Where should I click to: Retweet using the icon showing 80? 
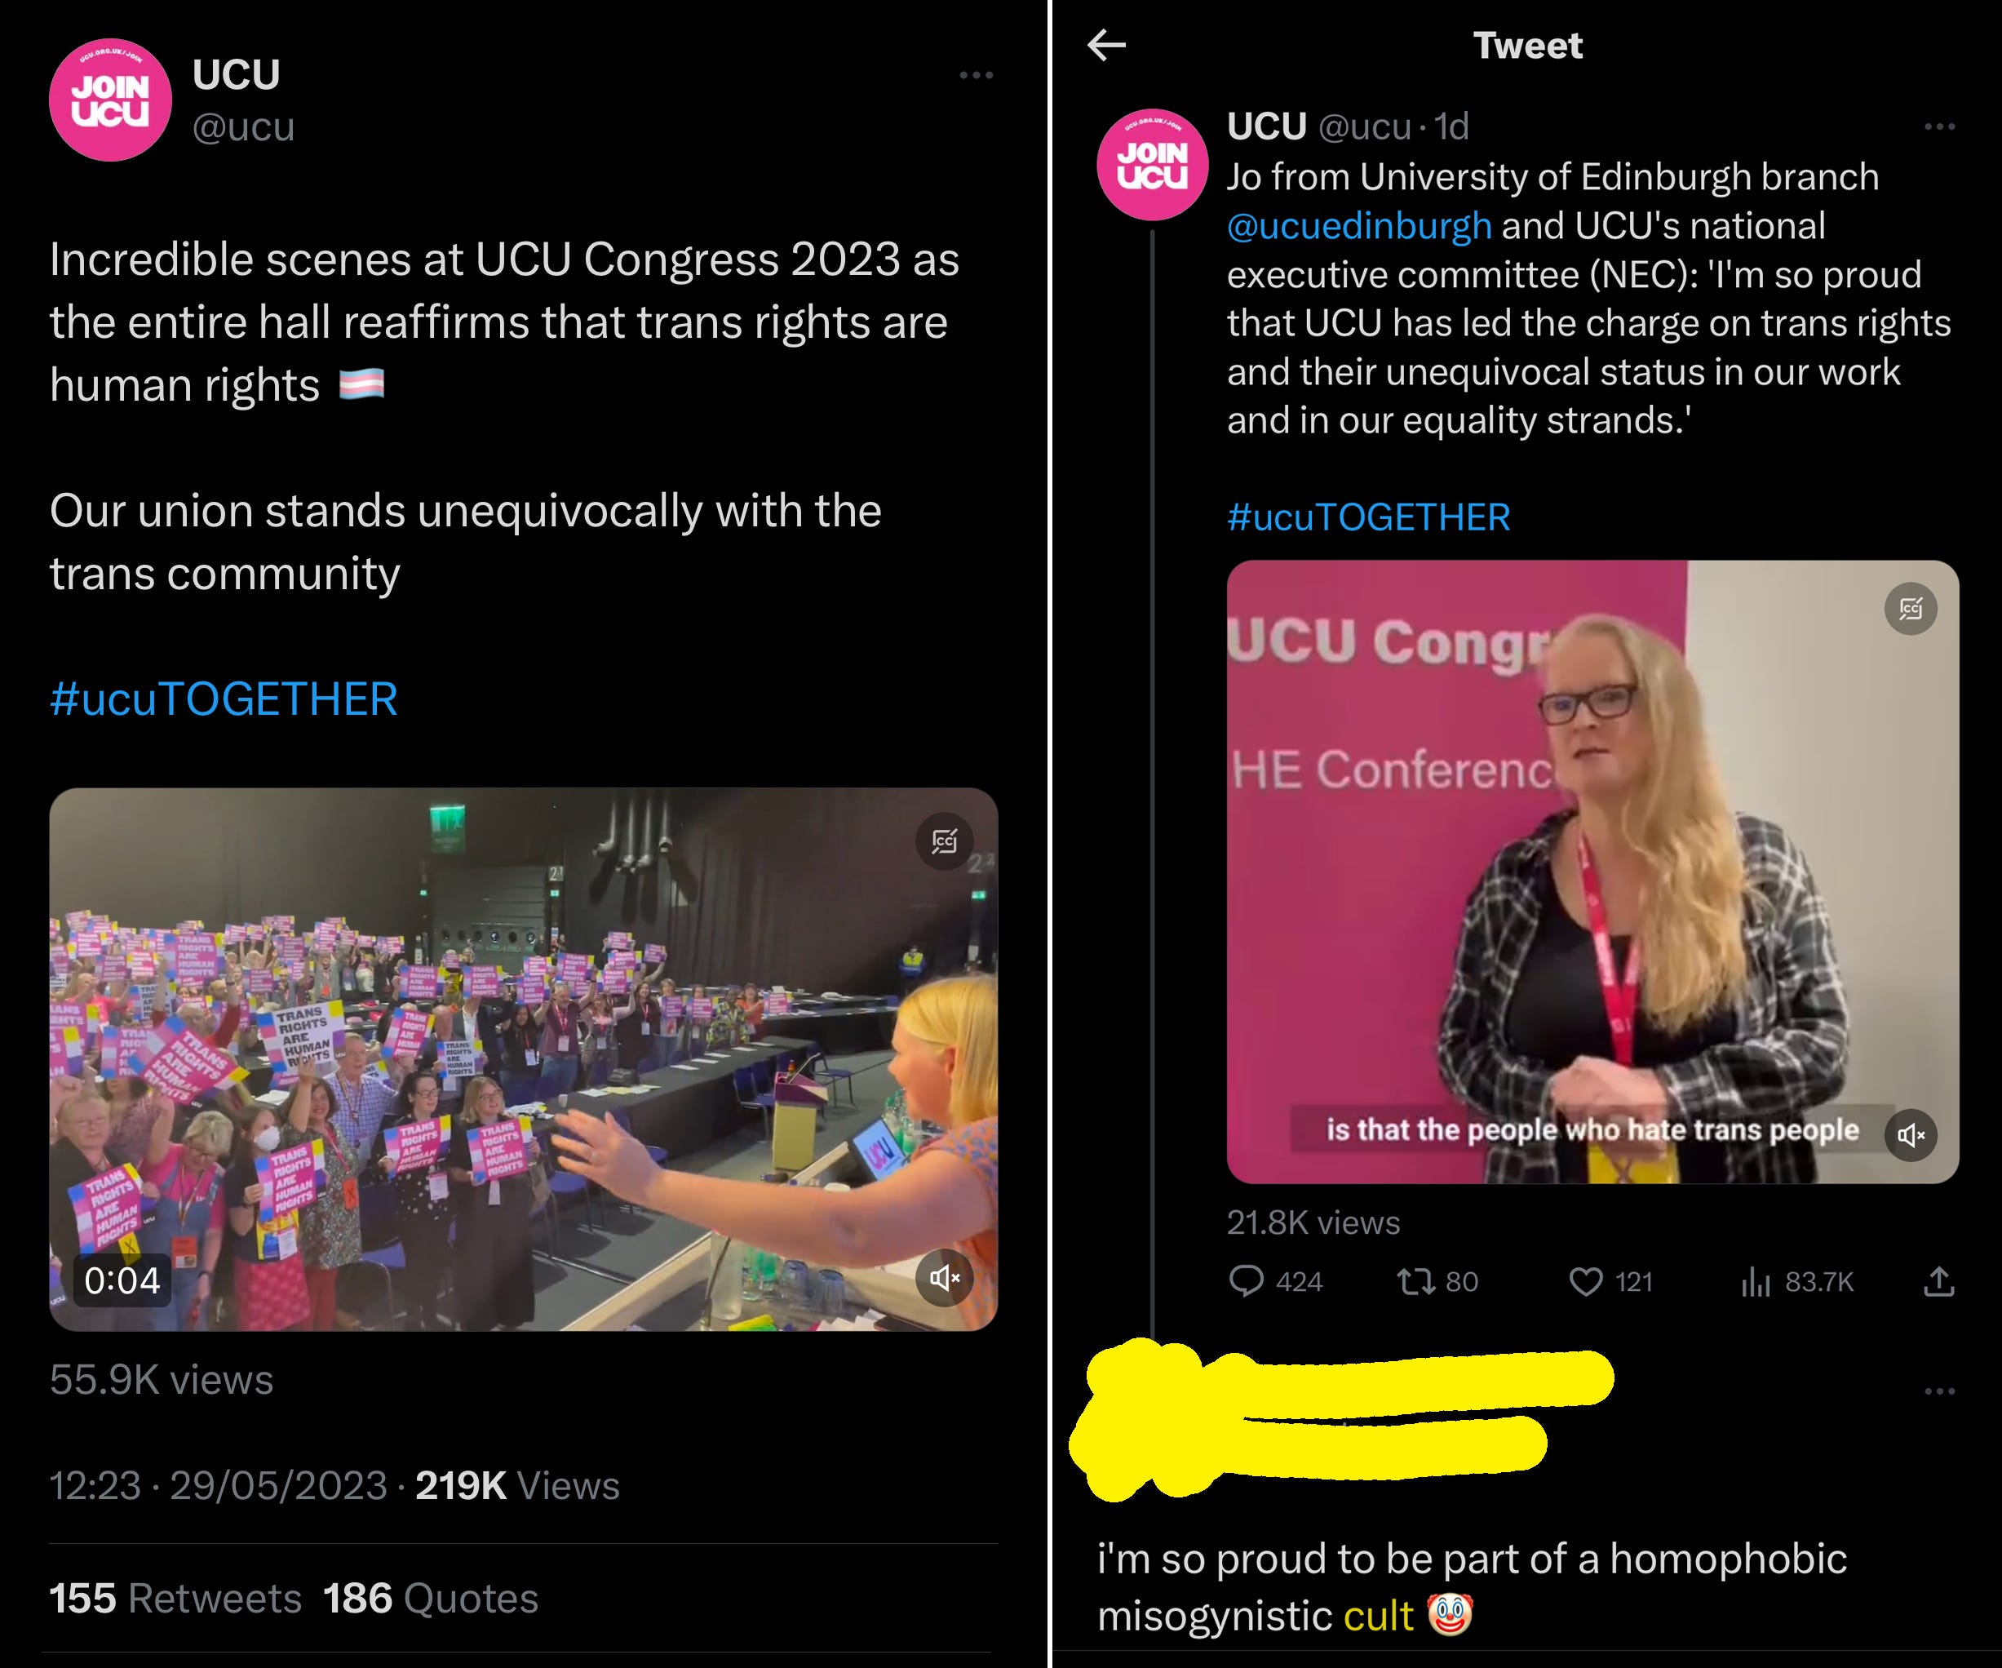[1415, 1281]
